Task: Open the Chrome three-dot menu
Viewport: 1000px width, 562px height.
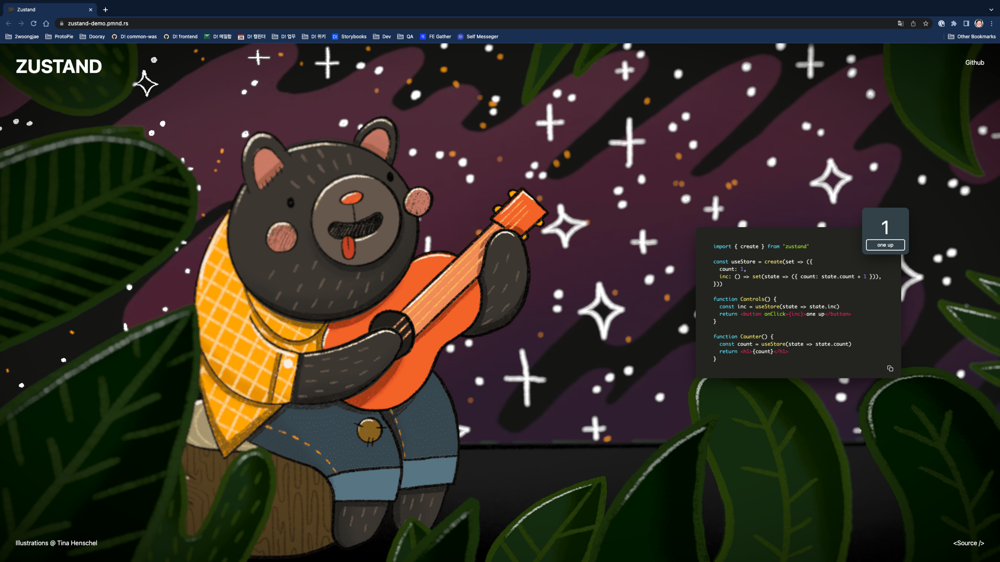Action: [x=992, y=23]
